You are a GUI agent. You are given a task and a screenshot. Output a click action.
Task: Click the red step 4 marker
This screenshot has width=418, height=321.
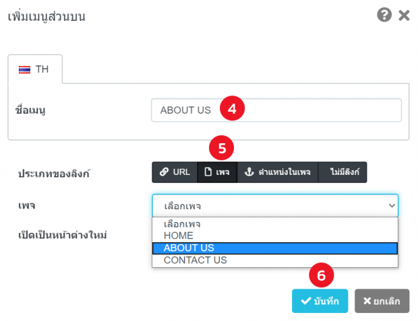tap(232, 110)
